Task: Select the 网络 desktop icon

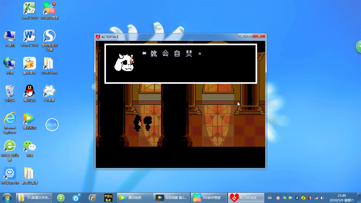Action: click(x=10, y=66)
